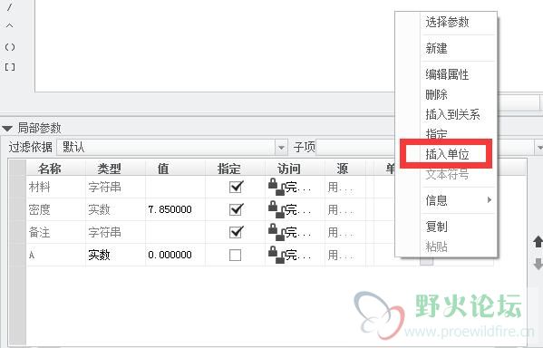Insert the parentheses operator symbol
543x348 pixels.
[x=10, y=47]
